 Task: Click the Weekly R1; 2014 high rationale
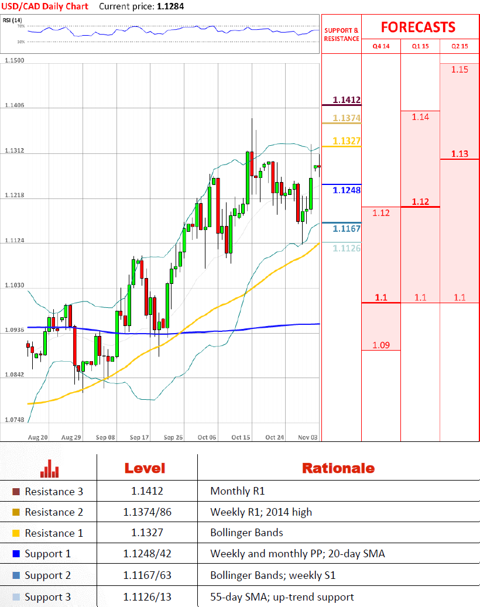(x=261, y=512)
